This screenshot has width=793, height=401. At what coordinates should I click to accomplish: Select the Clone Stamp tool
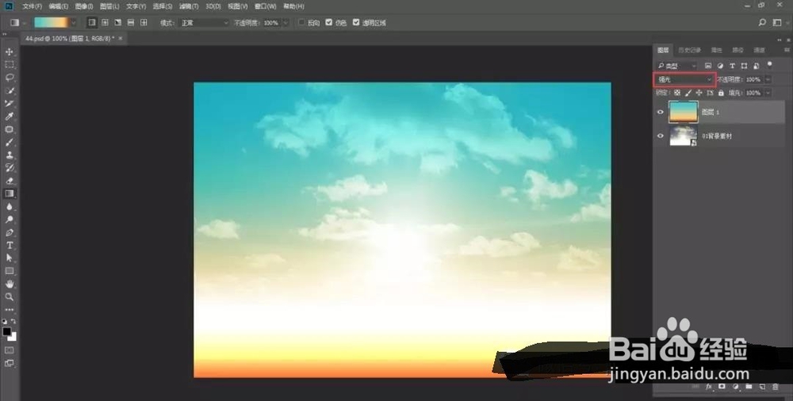(10, 155)
